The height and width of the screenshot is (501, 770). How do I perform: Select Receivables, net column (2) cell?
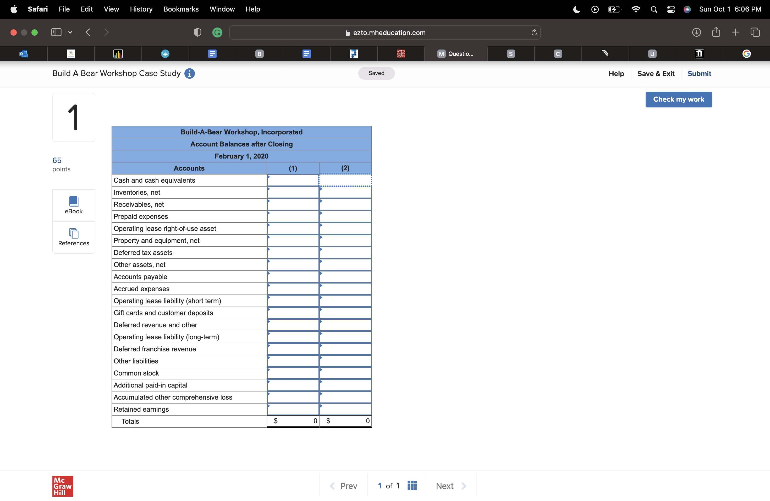click(345, 204)
